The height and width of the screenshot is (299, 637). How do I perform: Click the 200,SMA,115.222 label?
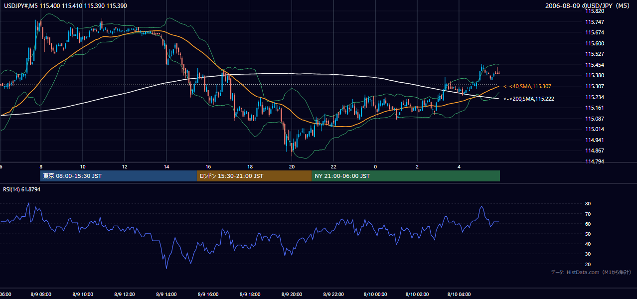(529, 99)
